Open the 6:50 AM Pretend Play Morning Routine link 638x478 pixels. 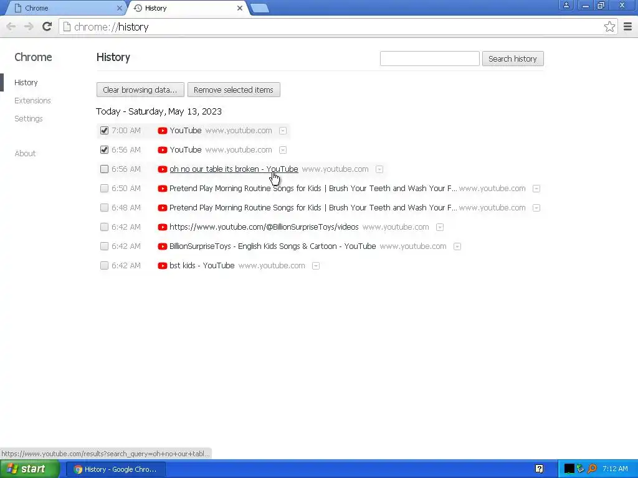tap(313, 189)
